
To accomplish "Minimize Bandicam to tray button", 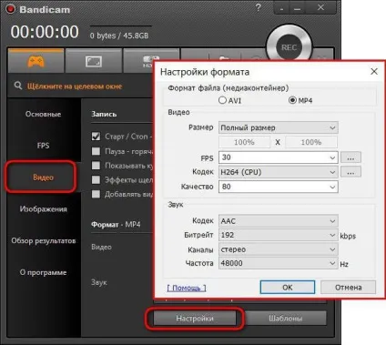I will (x=282, y=8).
